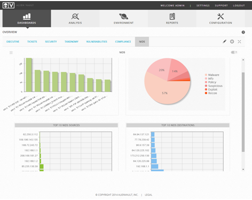Switch to the Taxonomy tab
The width and height of the screenshot is (252, 200).
[x=72, y=42]
